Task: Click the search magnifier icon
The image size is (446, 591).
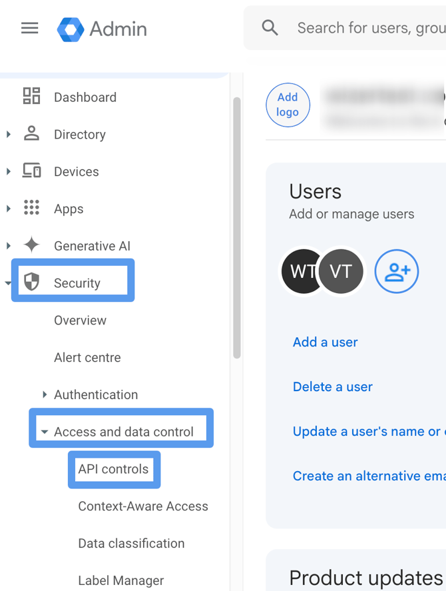Action: tap(270, 28)
